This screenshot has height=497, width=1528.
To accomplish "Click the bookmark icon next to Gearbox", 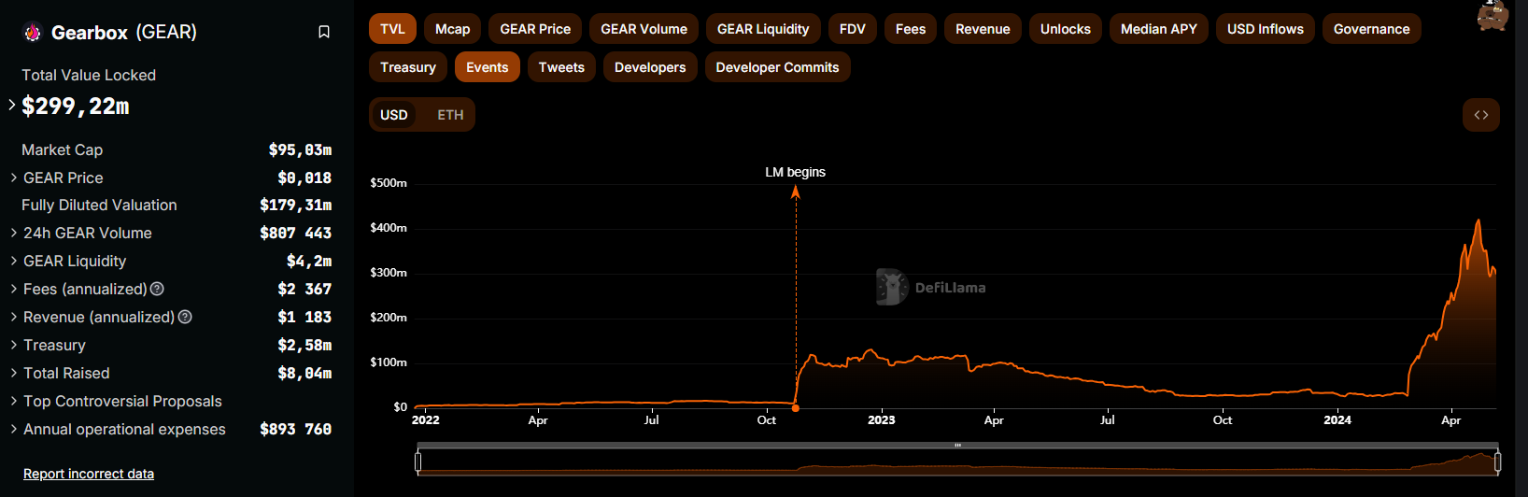I will [x=324, y=33].
